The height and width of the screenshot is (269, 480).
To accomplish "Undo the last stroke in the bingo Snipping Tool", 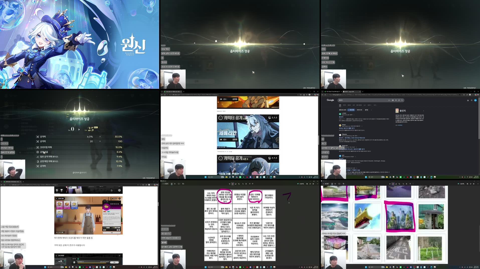I will point(250,184).
